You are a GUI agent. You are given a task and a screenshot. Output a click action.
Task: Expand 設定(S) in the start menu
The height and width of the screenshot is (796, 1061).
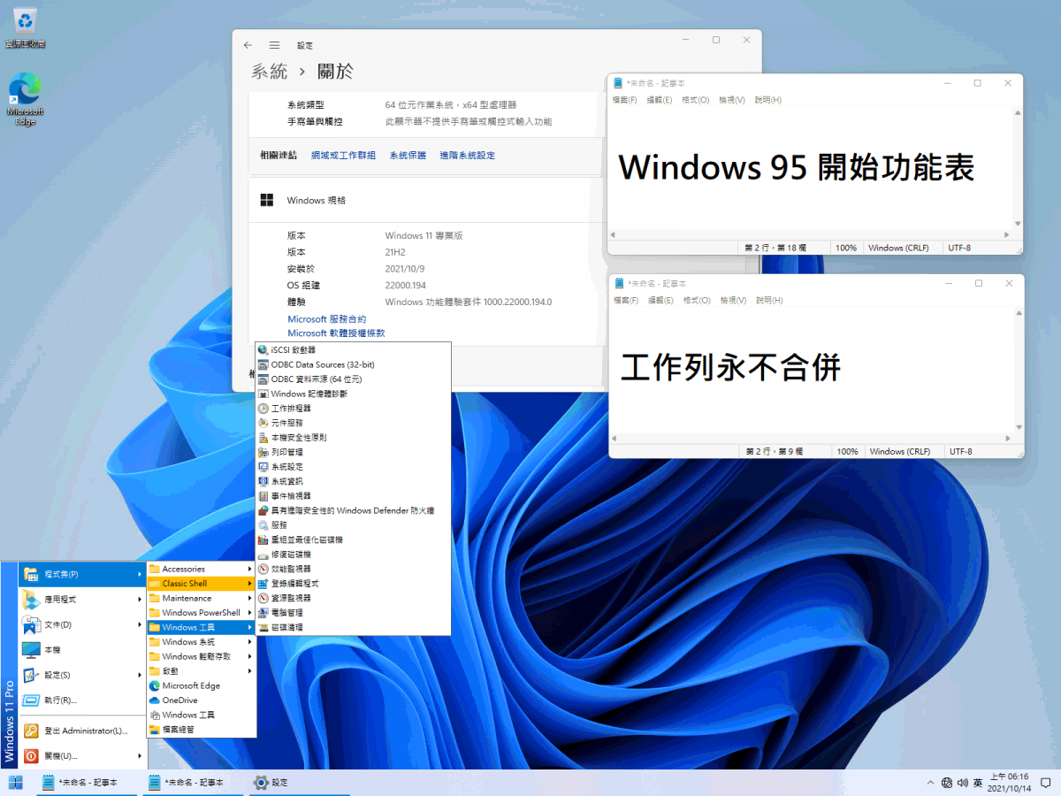click(x=82, y=675)
